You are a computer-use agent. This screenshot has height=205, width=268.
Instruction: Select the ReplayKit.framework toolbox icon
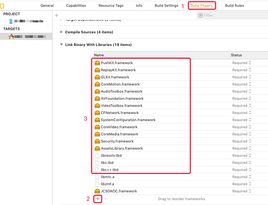[x=97, y=70]
